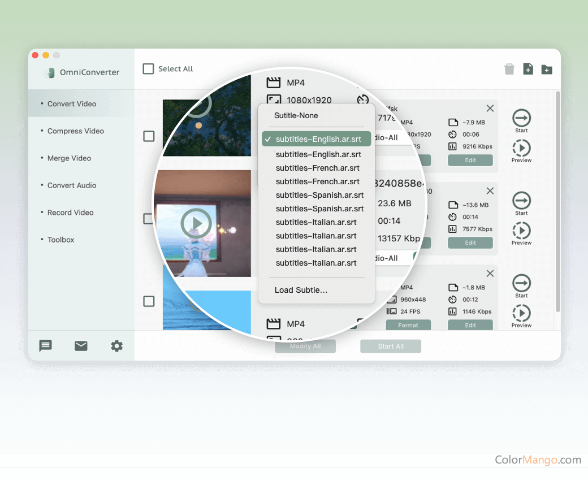Click the 00:14 duration clock icon

pyautogui.click(x=453, y=217)
